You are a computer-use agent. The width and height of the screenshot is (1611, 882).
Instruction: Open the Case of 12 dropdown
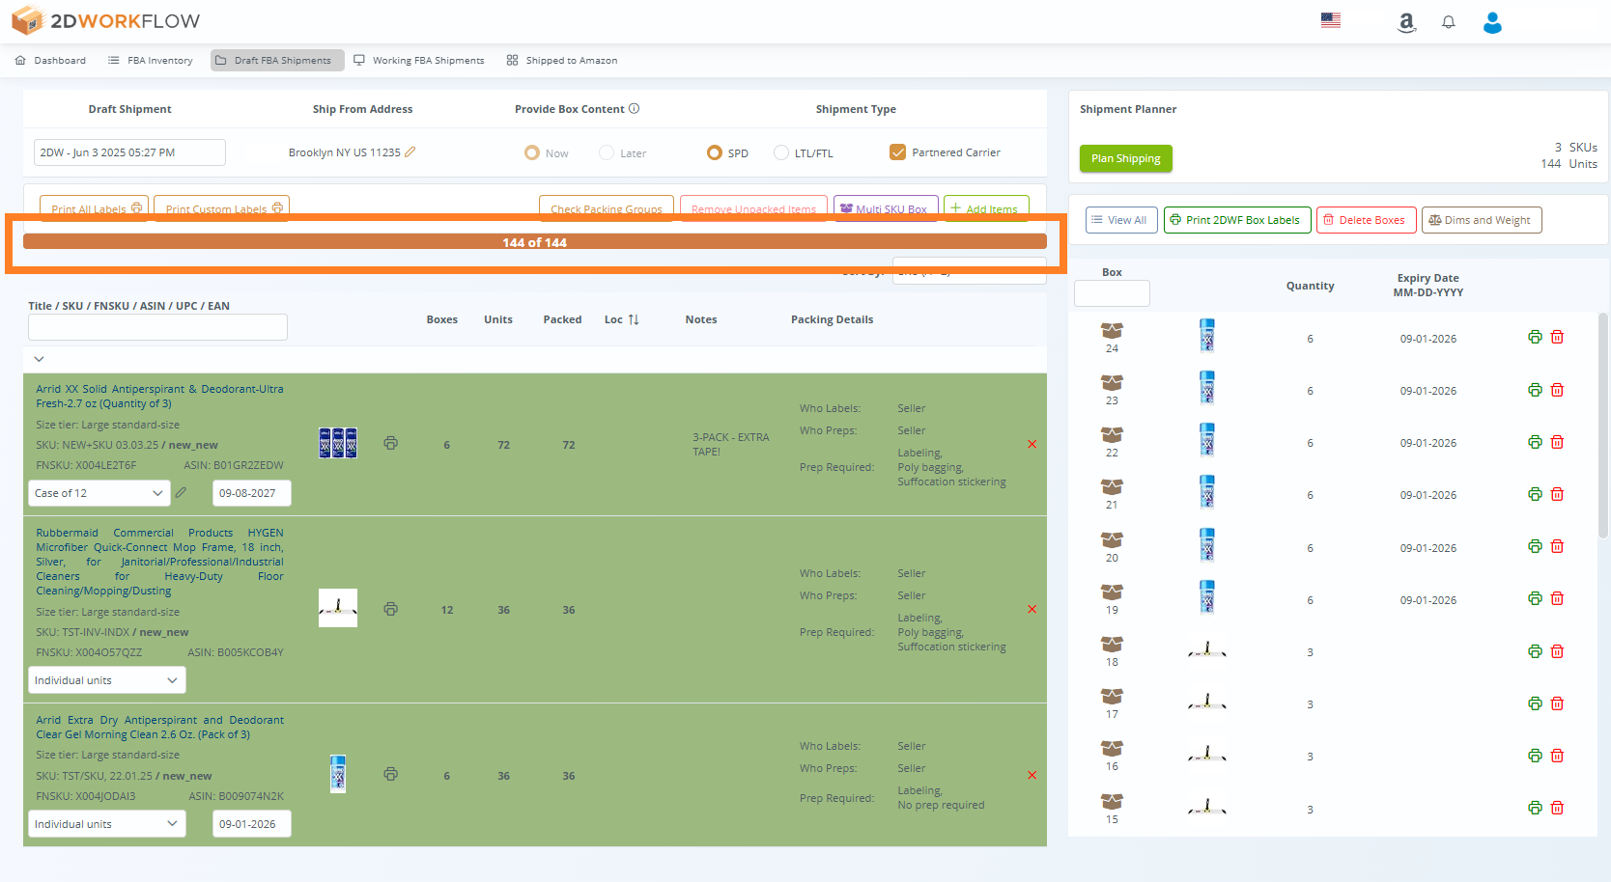tap(99, 492)
